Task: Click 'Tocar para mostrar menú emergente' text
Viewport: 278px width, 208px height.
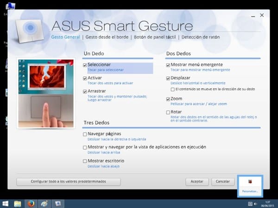Action: click(200, 70)
